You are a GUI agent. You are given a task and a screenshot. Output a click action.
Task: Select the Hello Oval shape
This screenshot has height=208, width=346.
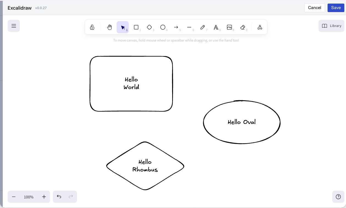(x=241, y=122)
